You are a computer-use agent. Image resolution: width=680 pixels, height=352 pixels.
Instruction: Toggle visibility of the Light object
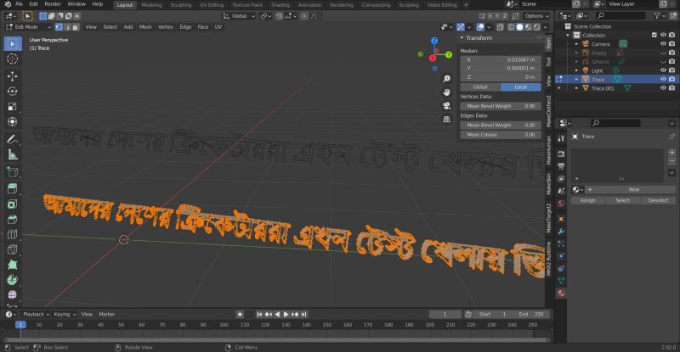tap(663, 70)
